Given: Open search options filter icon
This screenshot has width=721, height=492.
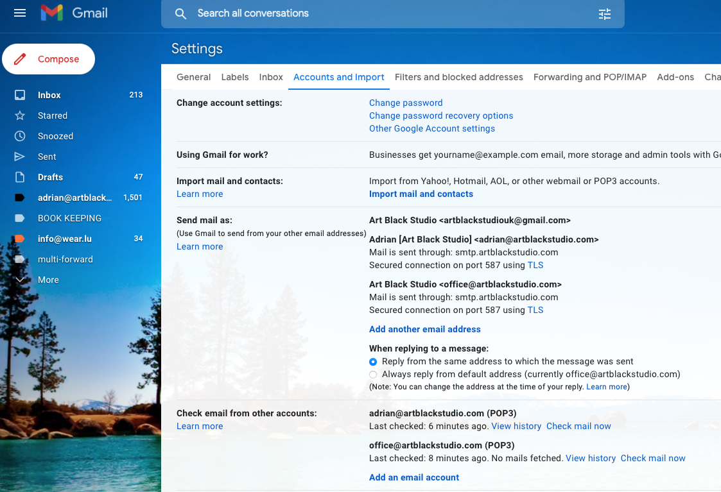Looking at the screenshot, I should pos(605,13).
